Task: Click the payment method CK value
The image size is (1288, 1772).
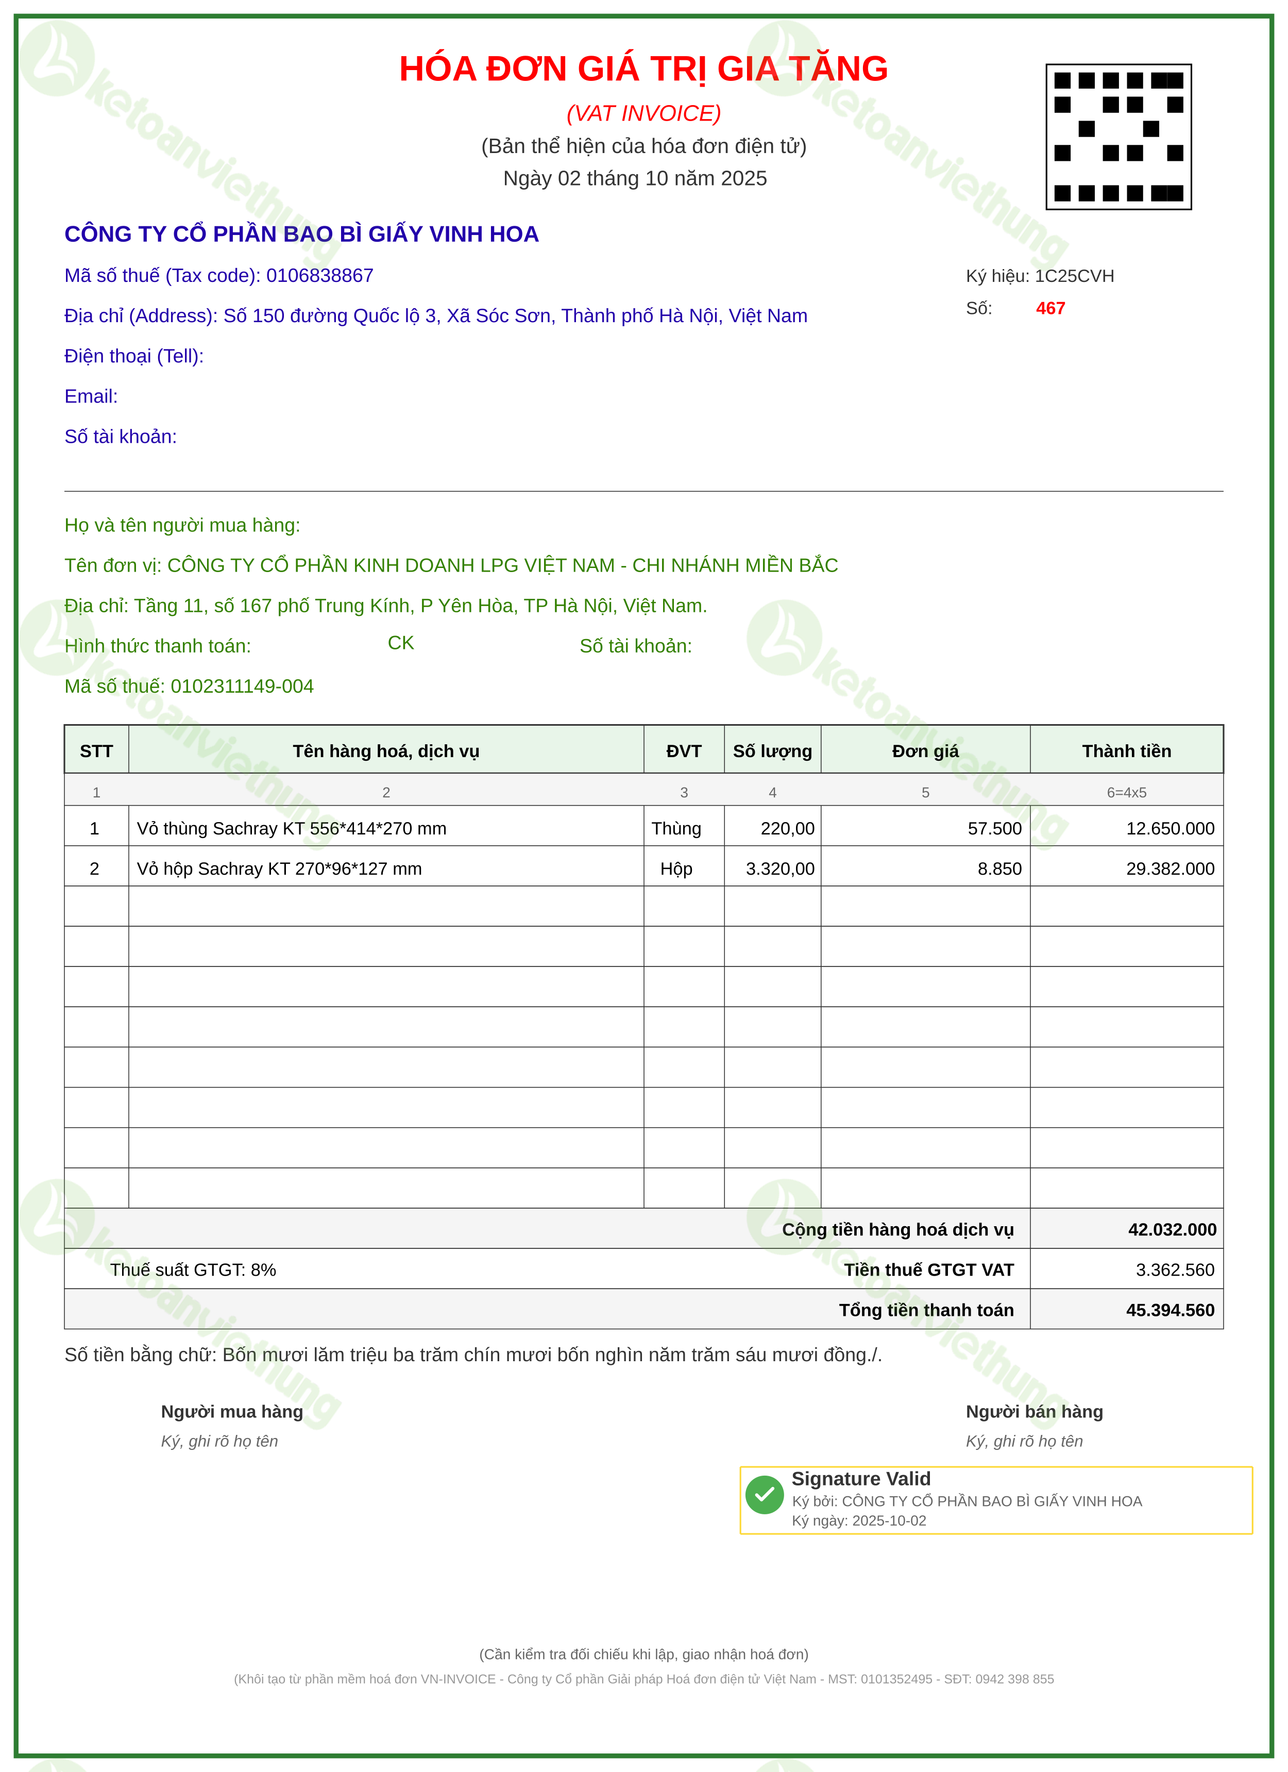Action: click(x=401, y=643)
